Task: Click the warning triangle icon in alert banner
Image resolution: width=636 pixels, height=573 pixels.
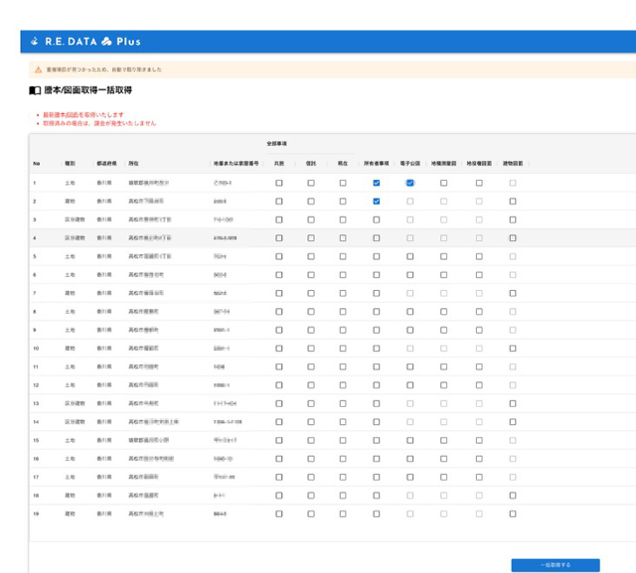Action: click(38, 70)
